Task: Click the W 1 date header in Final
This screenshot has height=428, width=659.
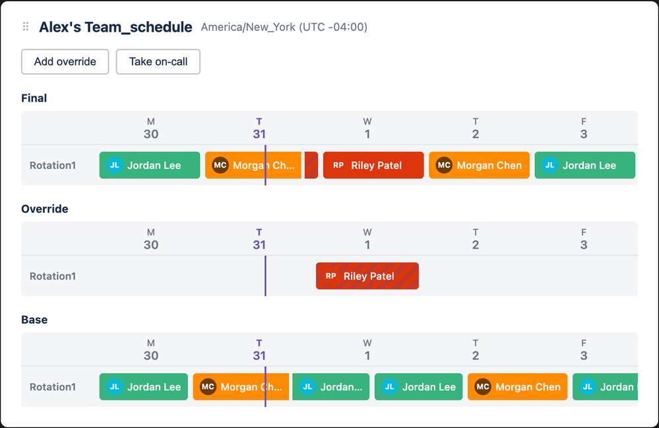Action: pyautogui.click(x=367, y=129)
